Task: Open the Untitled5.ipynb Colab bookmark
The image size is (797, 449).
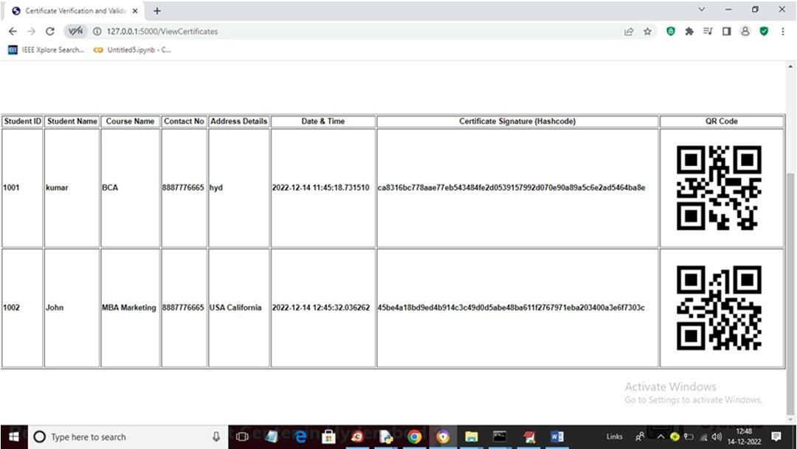Action: click(133, 50)
